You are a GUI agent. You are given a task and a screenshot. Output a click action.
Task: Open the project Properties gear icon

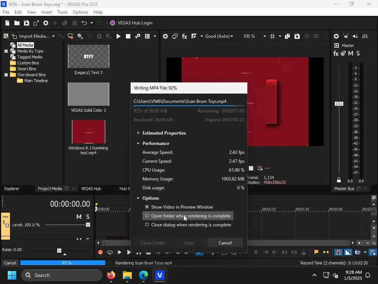45,23
